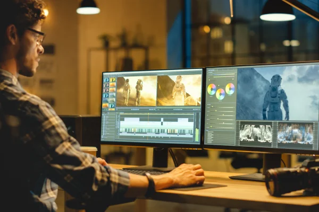This screenshot has height=212, width=319.
Task: Click the source viewer showing two astronauts
Action: (136, 91)
